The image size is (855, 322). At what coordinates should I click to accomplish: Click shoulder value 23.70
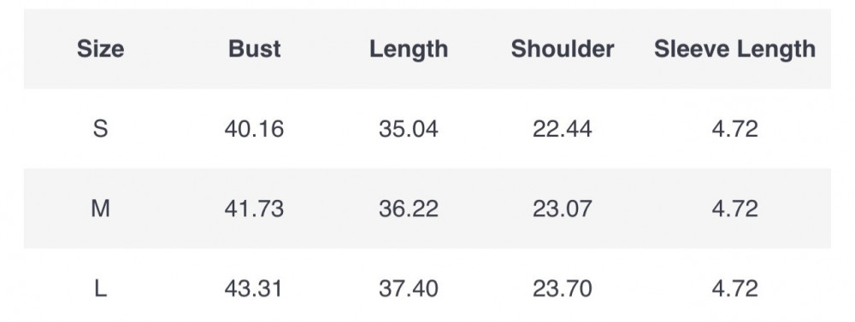click(563, 288)
